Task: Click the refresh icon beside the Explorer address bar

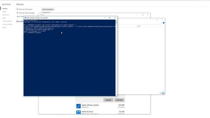Action: click(139, 26)
